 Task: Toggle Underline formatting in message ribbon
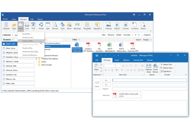pyautogui.click(x=112, y=70)
